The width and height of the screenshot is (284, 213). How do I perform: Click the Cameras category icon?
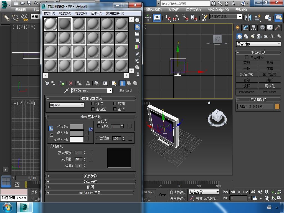point(259,36)
